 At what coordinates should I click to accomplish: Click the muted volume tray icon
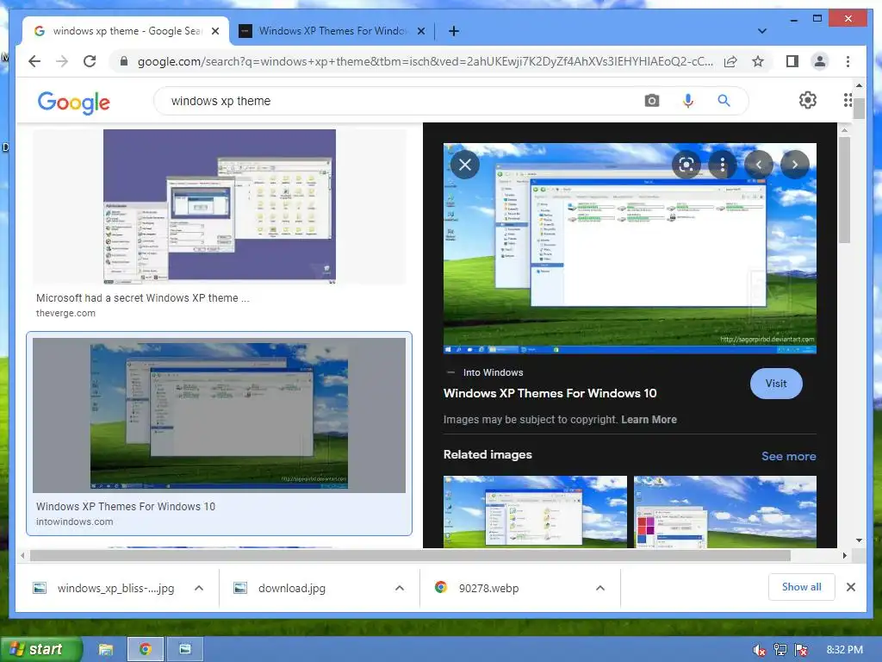[x=759, y=650]
